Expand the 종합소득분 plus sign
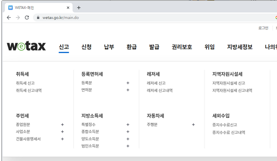This screenshot has width=277, height=161. coord(128,132)
